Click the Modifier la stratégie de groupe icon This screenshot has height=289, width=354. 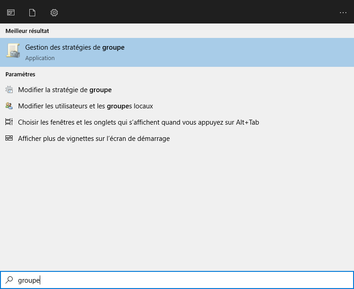coord(9,90)
